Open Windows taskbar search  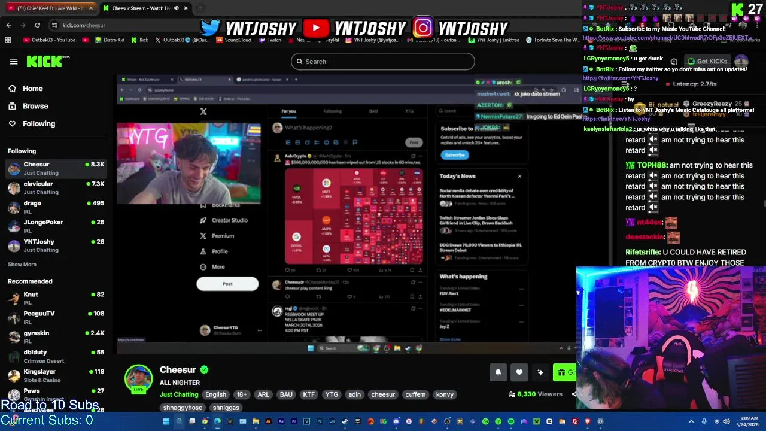click(x=178, y=421)
